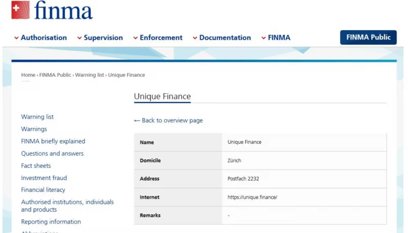The width and height of the screenshot is (408, 233).
Task: Click the https://unique.finance/ URL value
Action: click(252, 197)
